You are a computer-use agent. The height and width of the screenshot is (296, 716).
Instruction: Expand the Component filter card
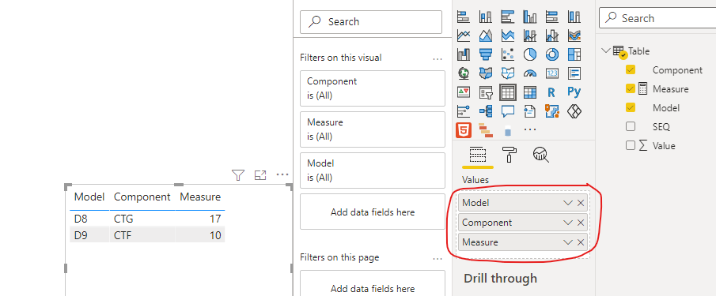[372, 88]
